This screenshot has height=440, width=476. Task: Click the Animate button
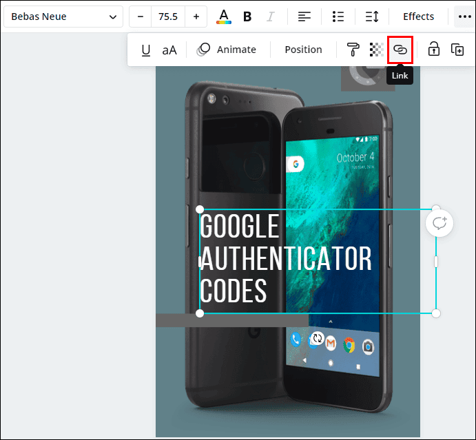[x=227, y=50]
